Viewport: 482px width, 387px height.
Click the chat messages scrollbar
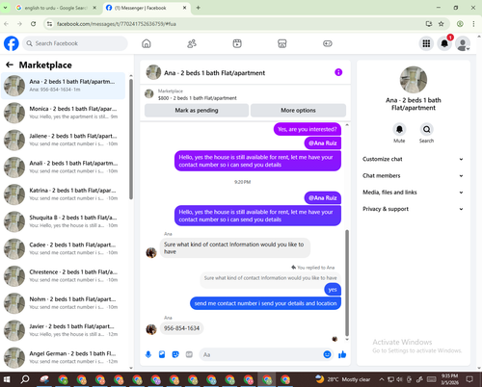347,282
